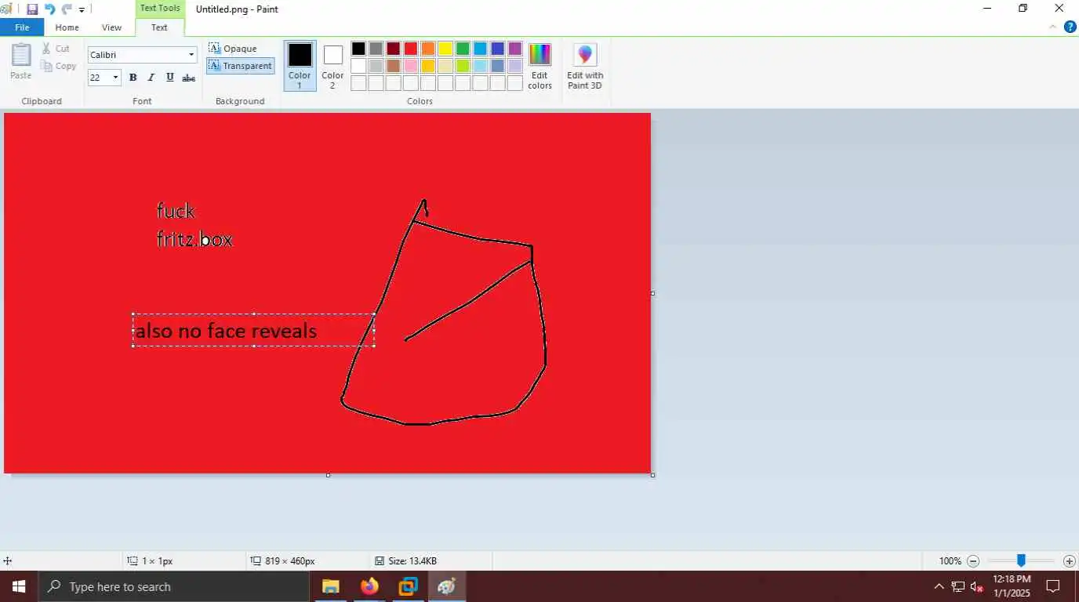Open Firefox from the taskbar
Viewport: 1079px width, 602px height.
coord(369,586)
